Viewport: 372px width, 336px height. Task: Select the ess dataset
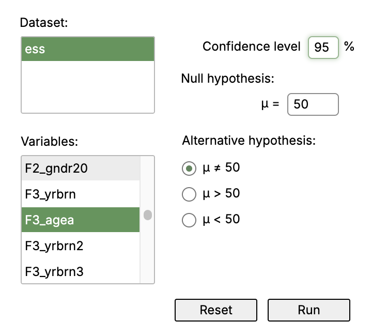88,49
